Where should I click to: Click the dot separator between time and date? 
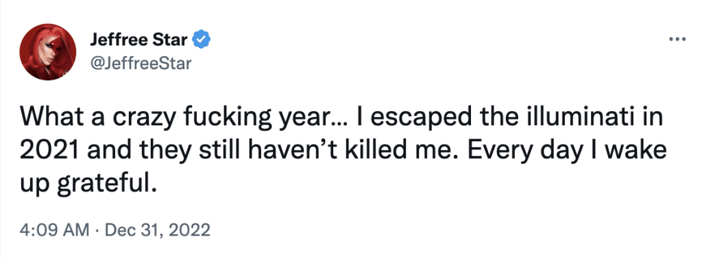[97, 232]
